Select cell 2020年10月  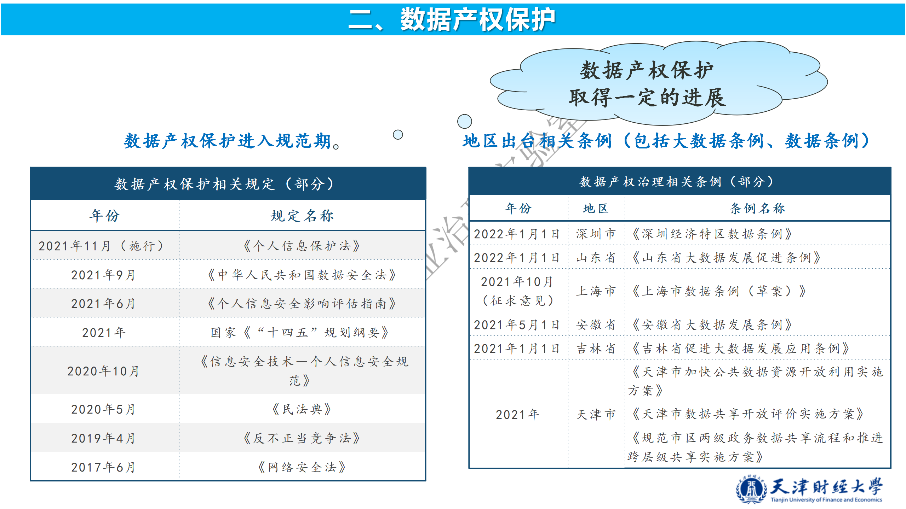point(105,371)
